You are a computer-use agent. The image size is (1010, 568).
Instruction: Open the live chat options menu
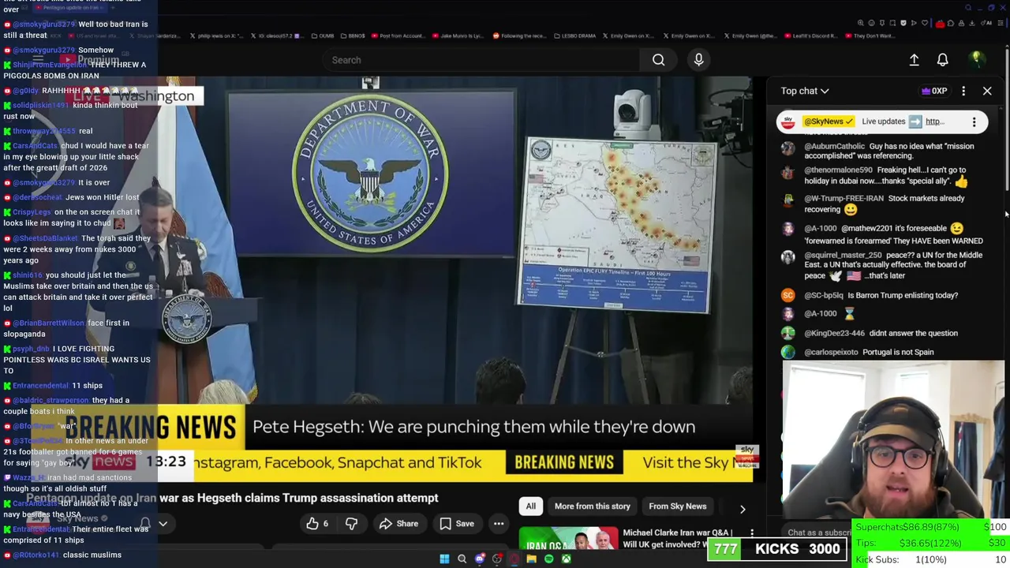[x=963, y=91]
